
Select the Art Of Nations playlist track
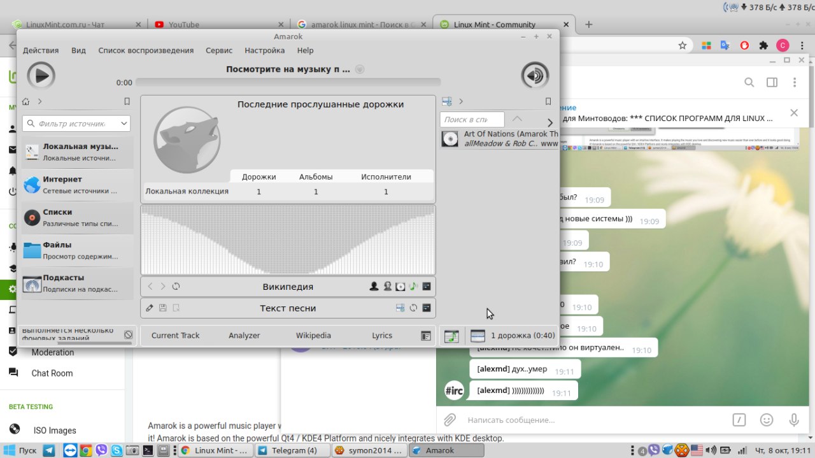[x=500, y=139]
